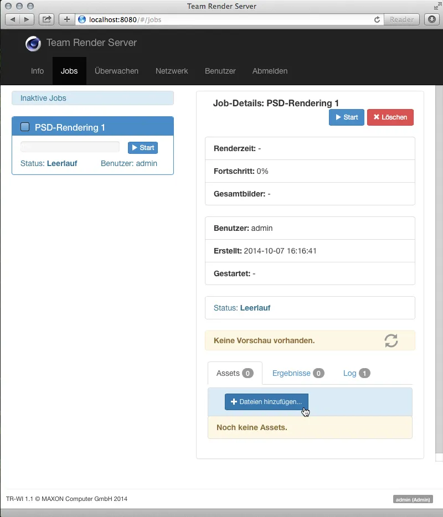Click the Renderzeit row
Viewport: 443px width, 517px height.
[310, 149]
